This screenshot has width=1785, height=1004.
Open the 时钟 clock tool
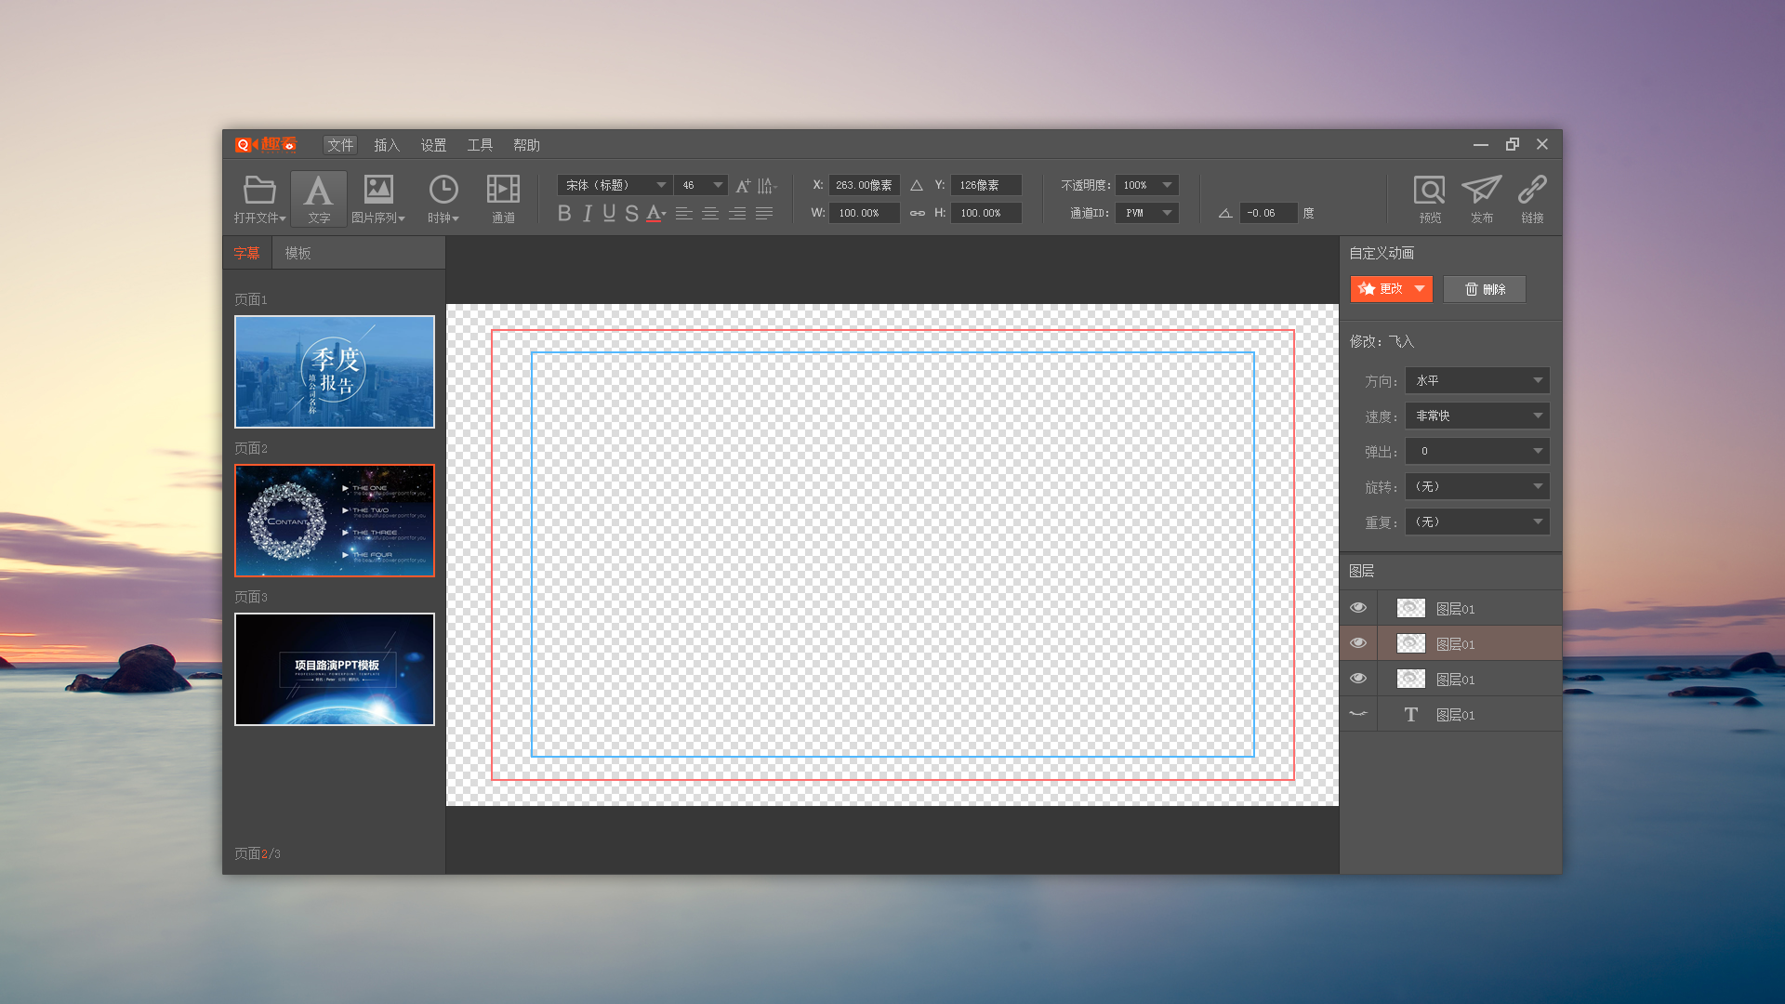[443, 199]
